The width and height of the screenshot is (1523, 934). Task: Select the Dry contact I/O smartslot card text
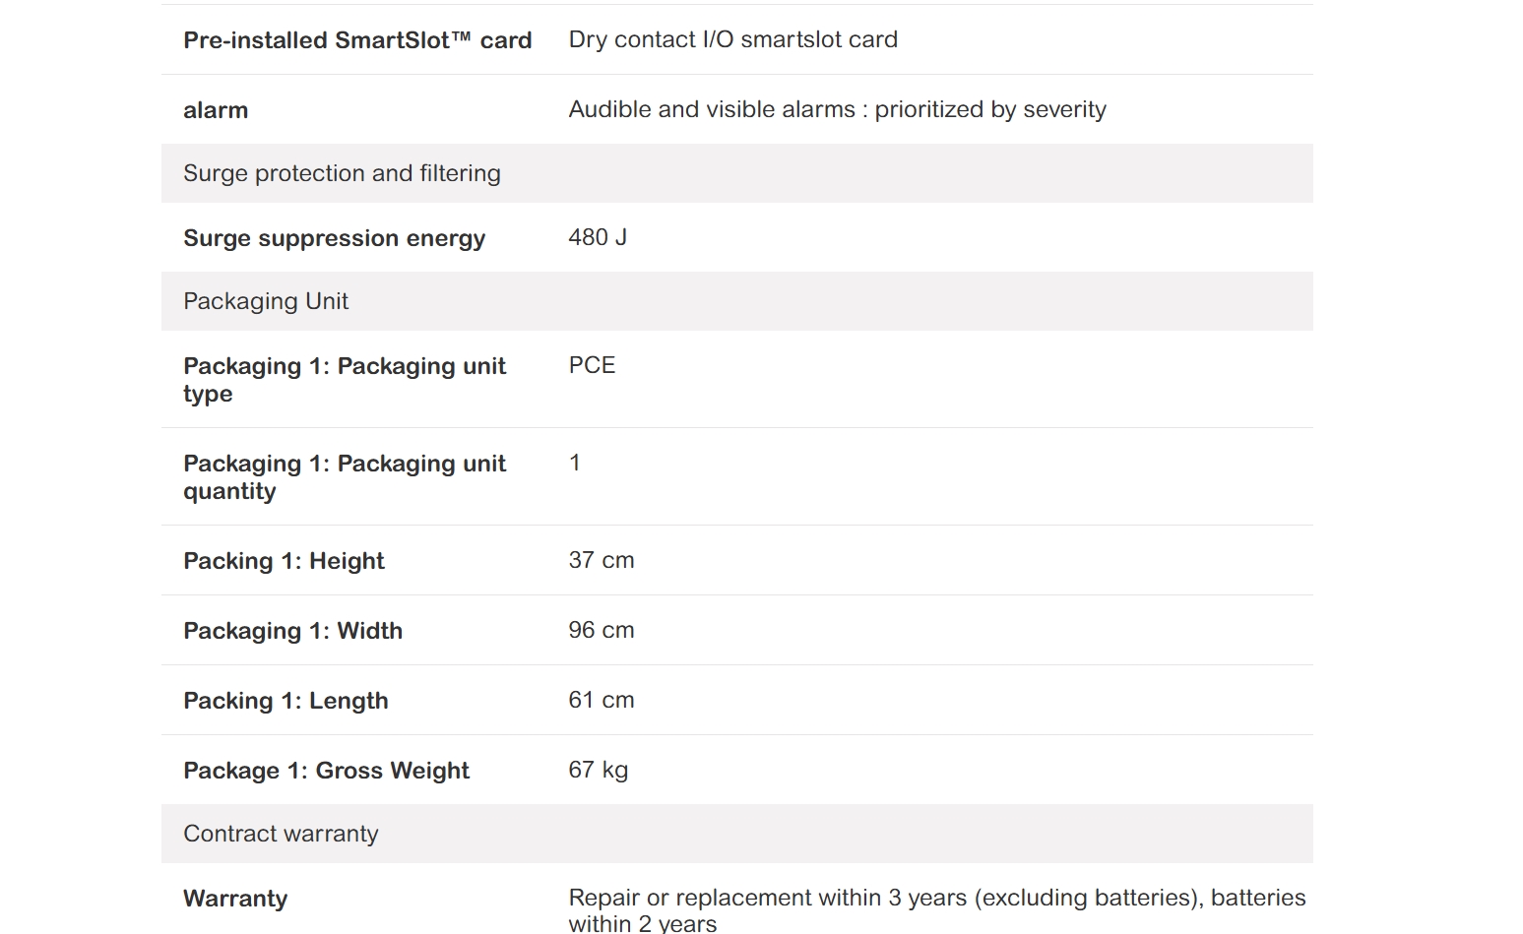(732, 39)
